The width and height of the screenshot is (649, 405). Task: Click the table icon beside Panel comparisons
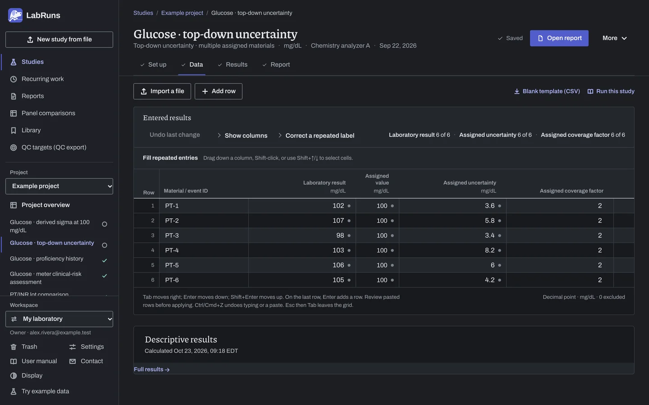click(14, 113)
